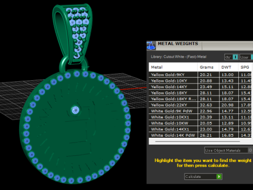Select the White Gold:9K PdW row

click(200, 111)
